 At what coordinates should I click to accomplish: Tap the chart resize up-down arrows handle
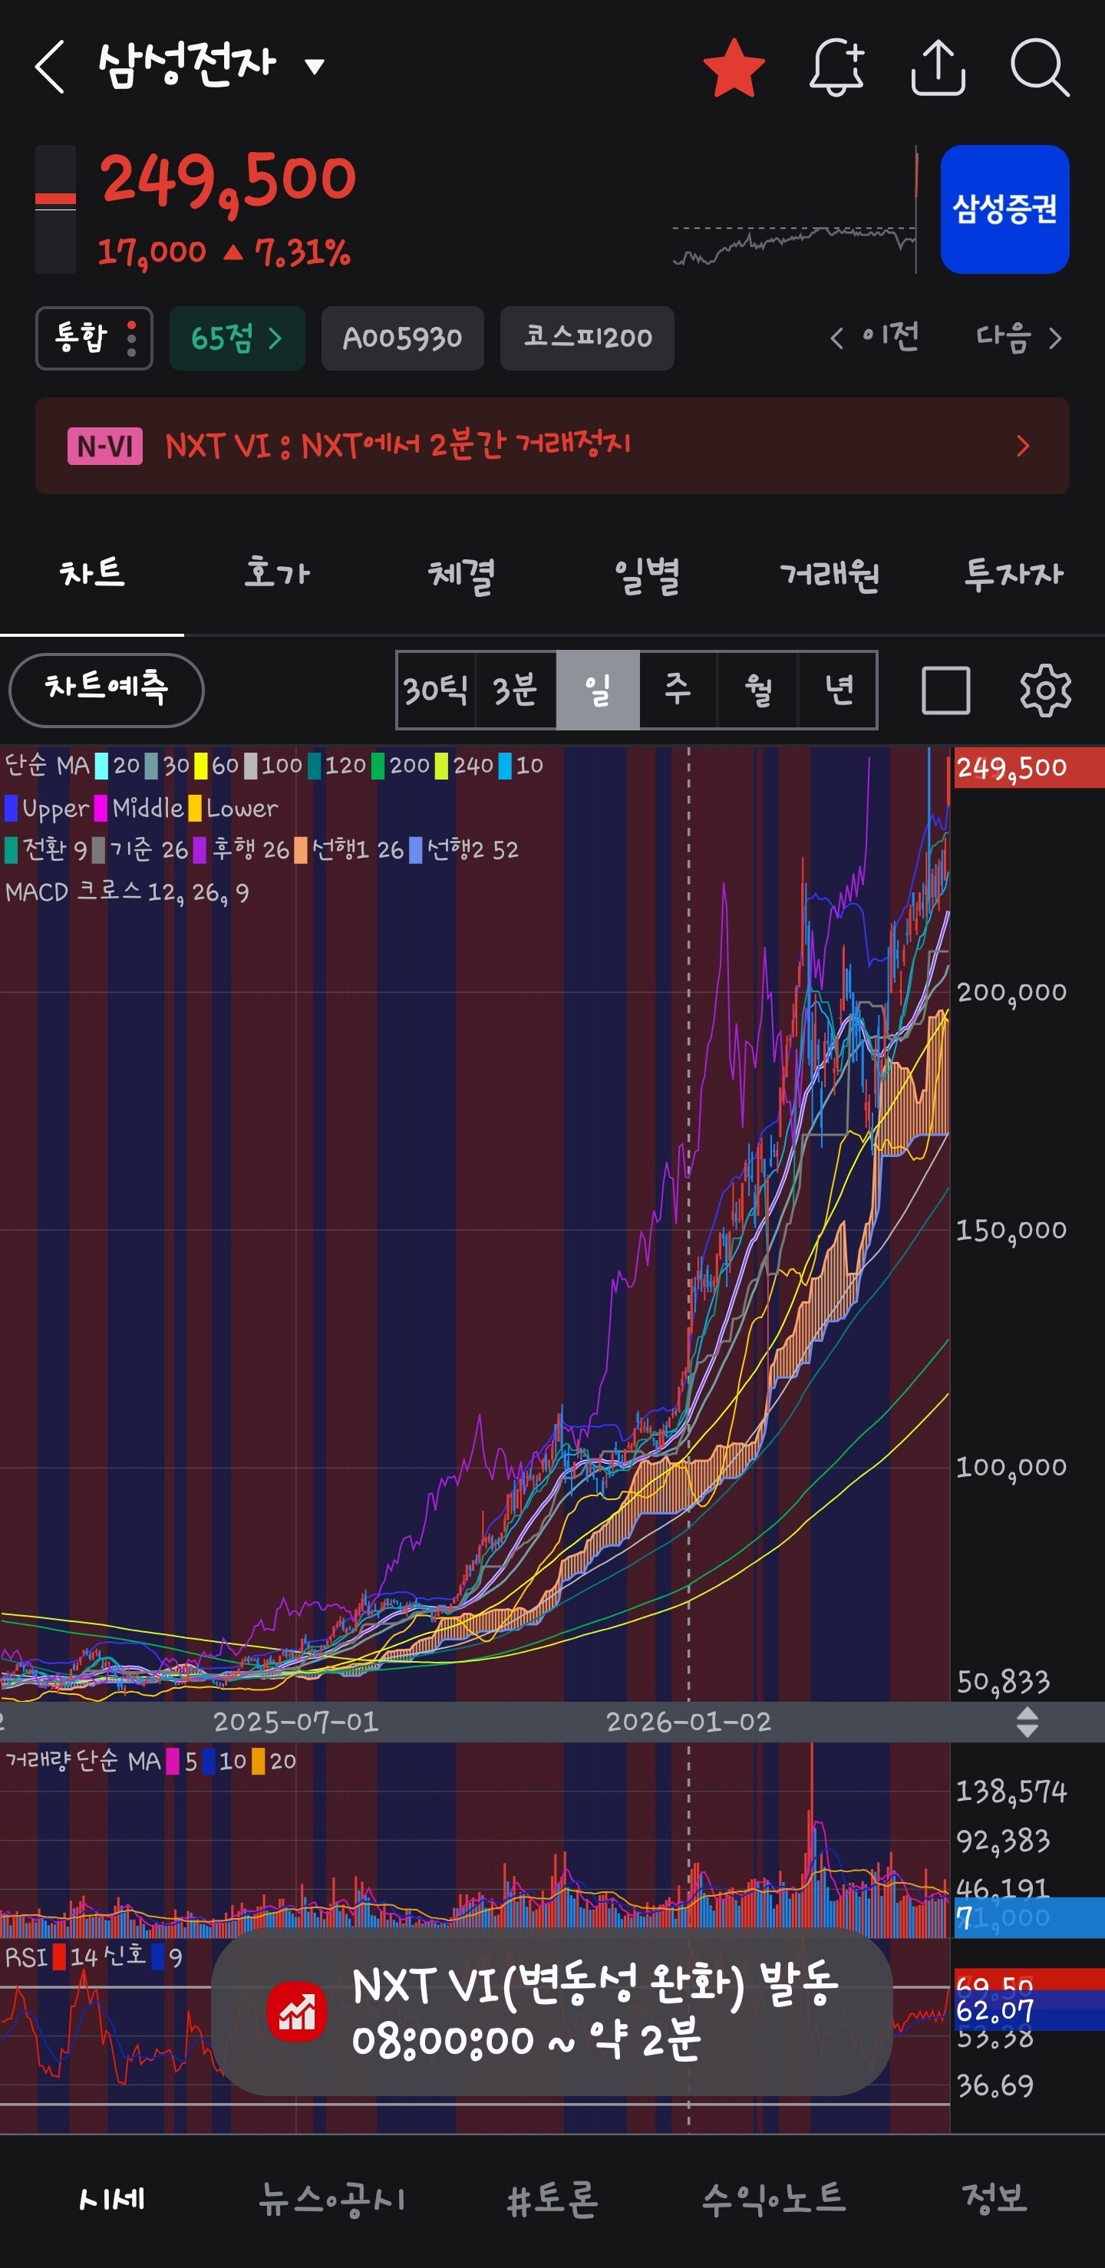click(x=1027, y=1721)
